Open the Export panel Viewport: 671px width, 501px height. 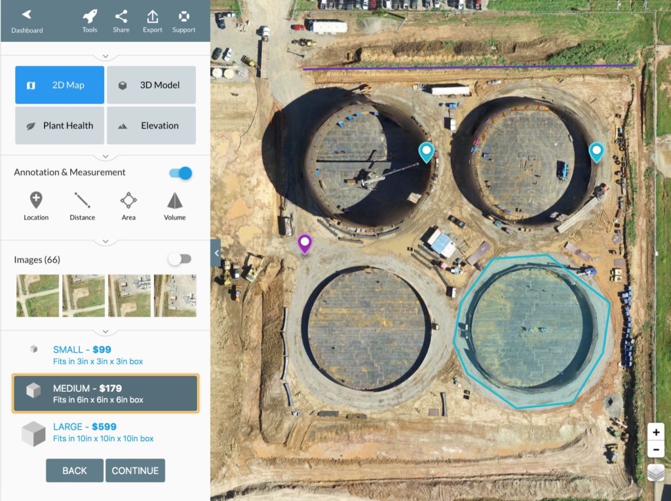coord(152,20)
